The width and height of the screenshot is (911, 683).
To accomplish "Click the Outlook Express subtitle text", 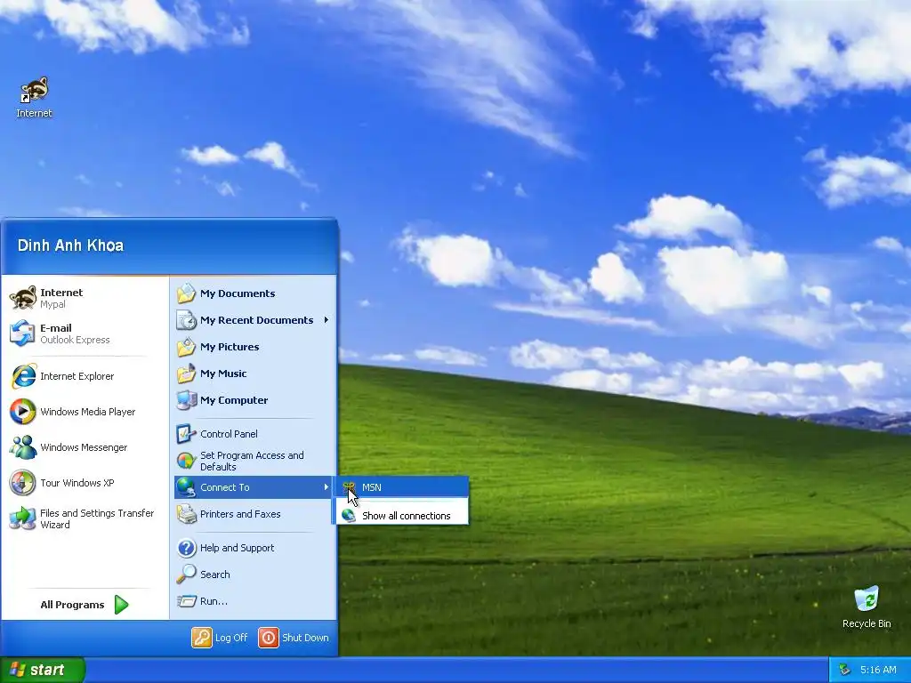I will pyautogui.click(x=75, y=340).
